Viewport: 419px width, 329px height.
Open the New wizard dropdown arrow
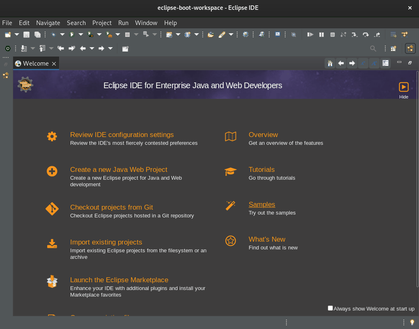(x=16, y=34)
